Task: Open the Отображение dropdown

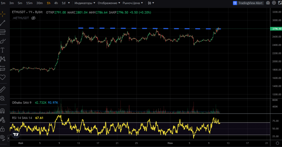Action: point(109,3)
